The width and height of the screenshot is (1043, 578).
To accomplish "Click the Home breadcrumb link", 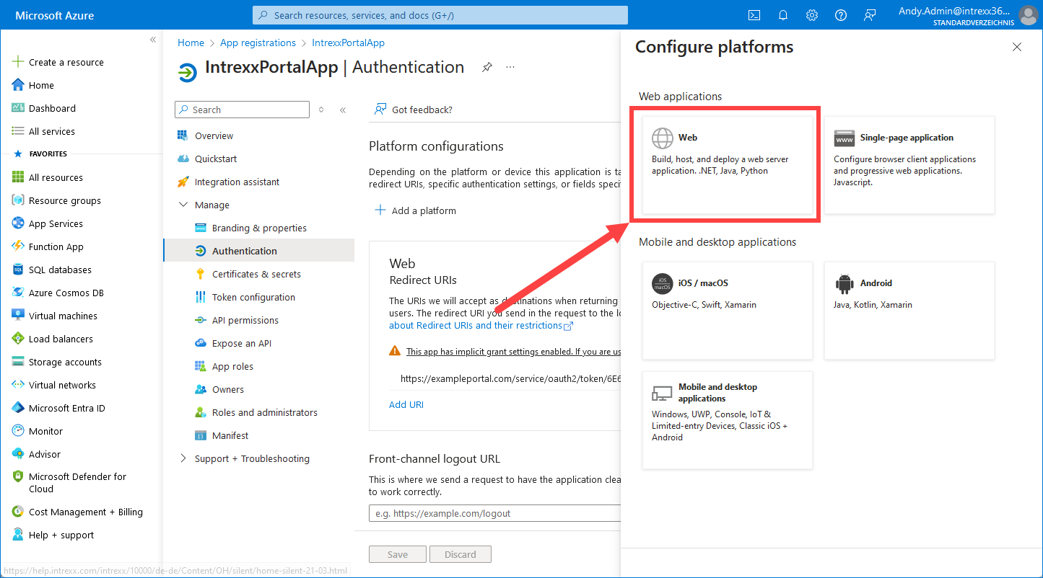I will point(191,43).
